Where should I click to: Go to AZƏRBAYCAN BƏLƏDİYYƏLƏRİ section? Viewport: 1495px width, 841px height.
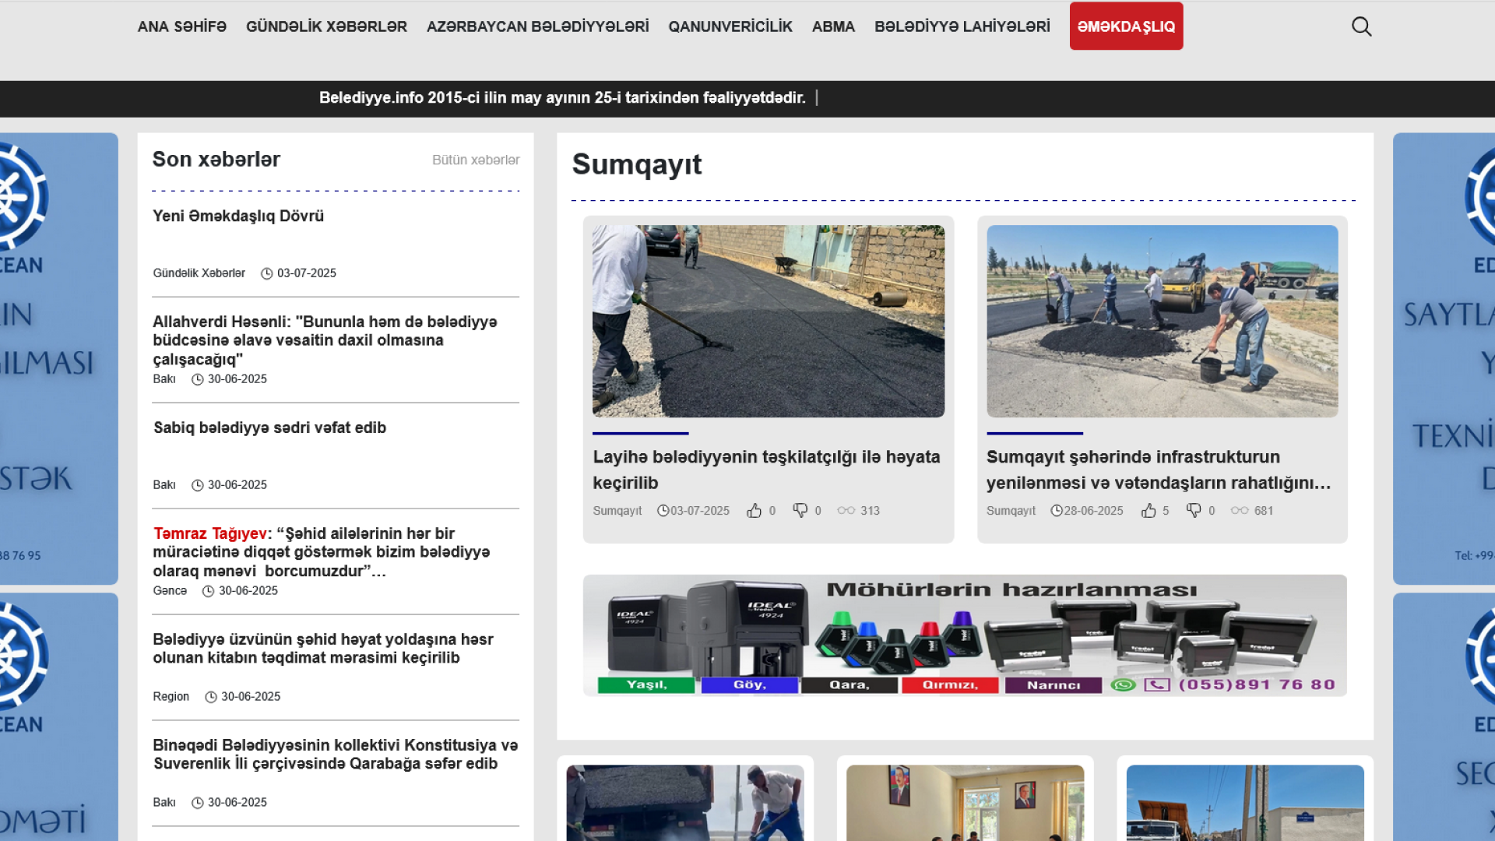pos(537,26)
